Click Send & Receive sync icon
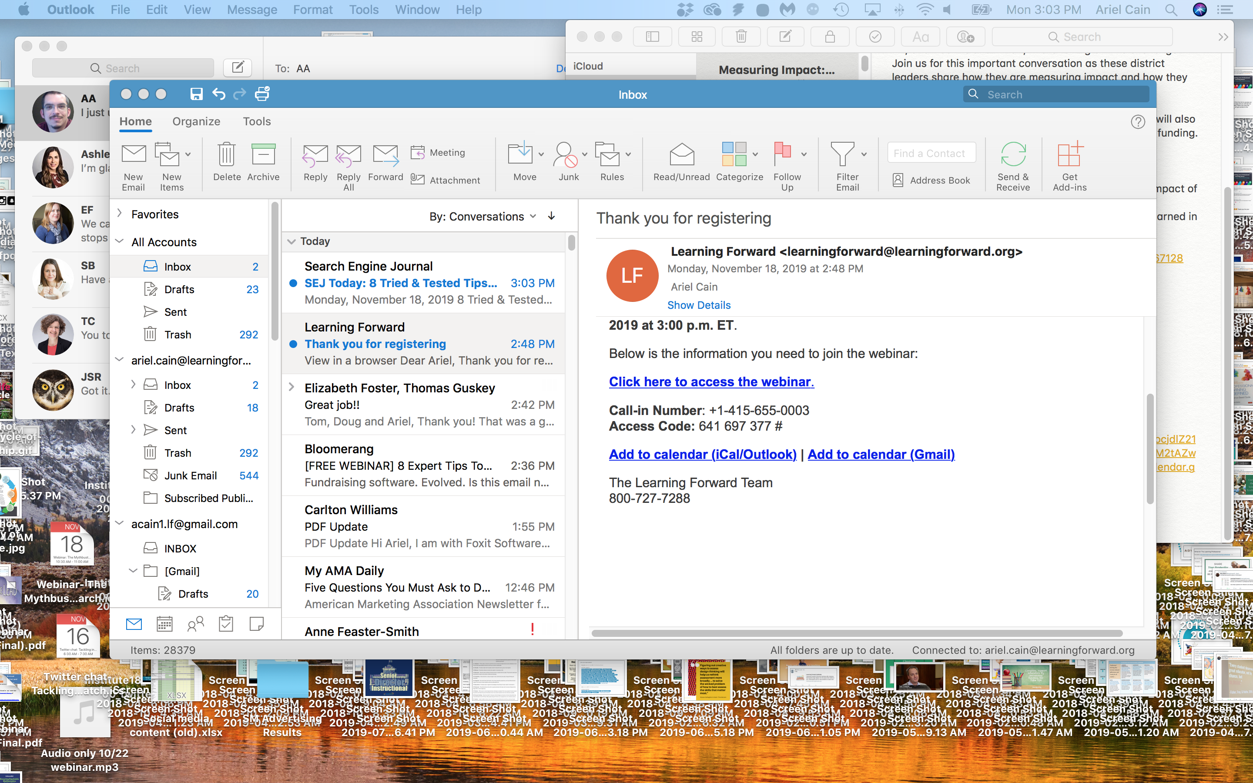Viewport: 1253px width, 783px height. (1013, 154)
